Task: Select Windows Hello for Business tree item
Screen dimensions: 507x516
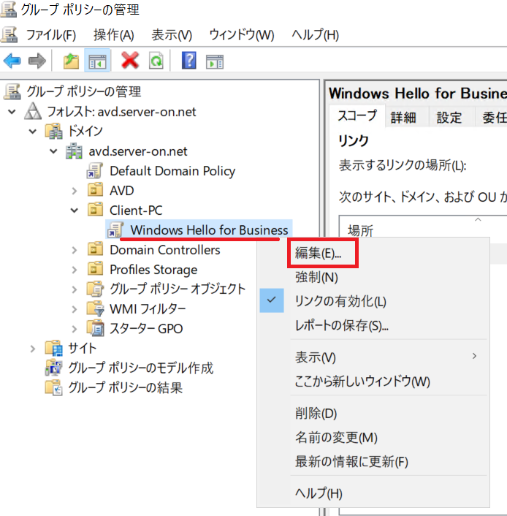Action: tap(209, 229)
